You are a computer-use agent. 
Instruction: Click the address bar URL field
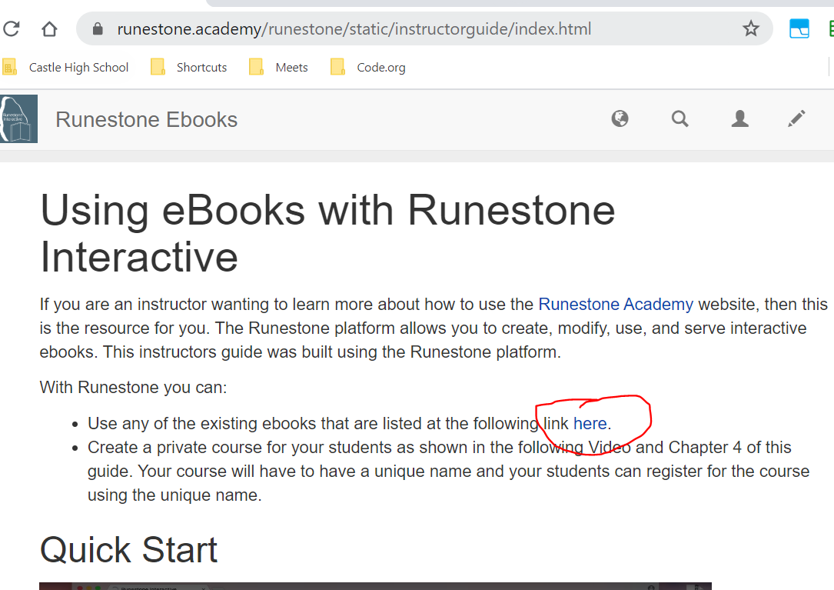[x=424, y=28]
